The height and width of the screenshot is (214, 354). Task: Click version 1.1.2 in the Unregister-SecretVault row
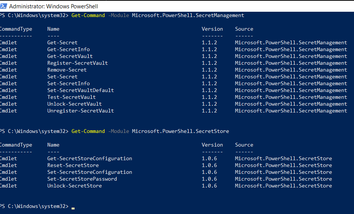pos(209,111)
